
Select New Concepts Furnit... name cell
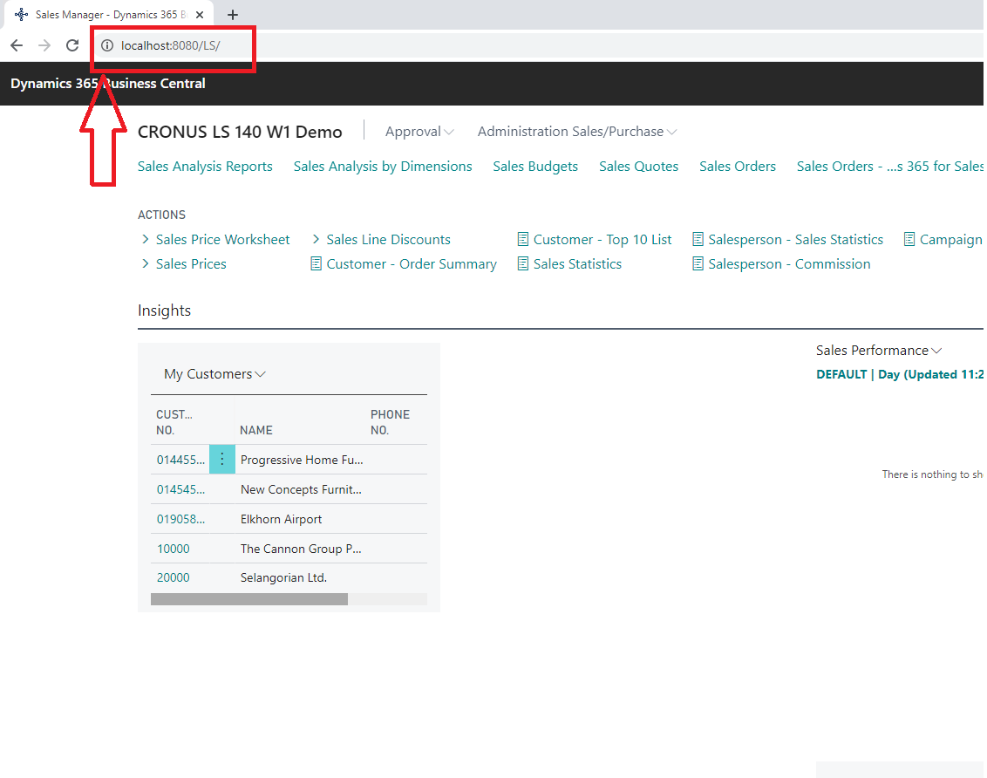[x=301, y=489]
